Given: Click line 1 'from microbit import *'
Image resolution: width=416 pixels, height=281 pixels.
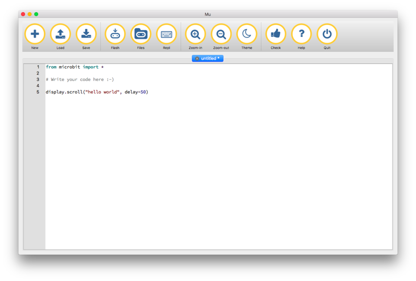Looking at the screenshot, I should pos(75,67).
